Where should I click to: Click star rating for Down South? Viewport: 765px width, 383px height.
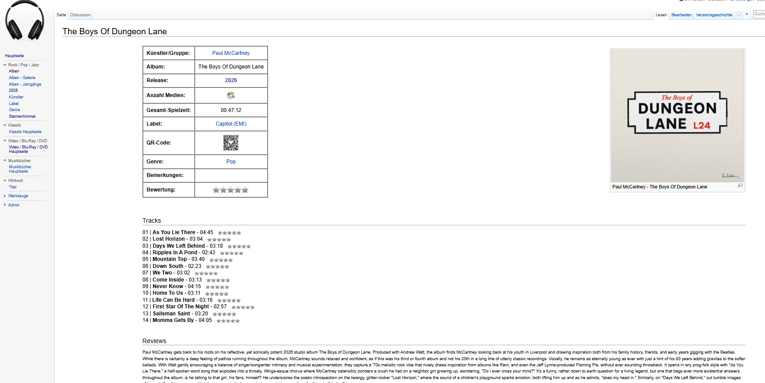218,267
